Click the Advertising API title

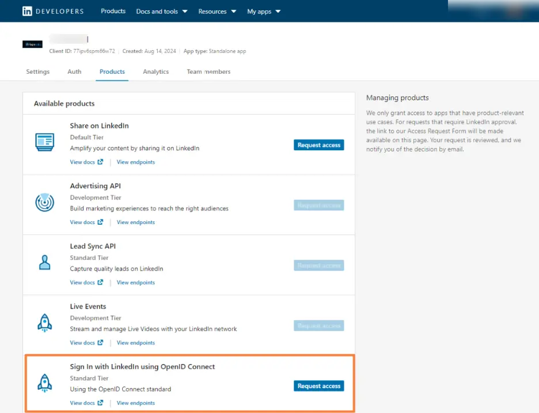coord(95,185)
